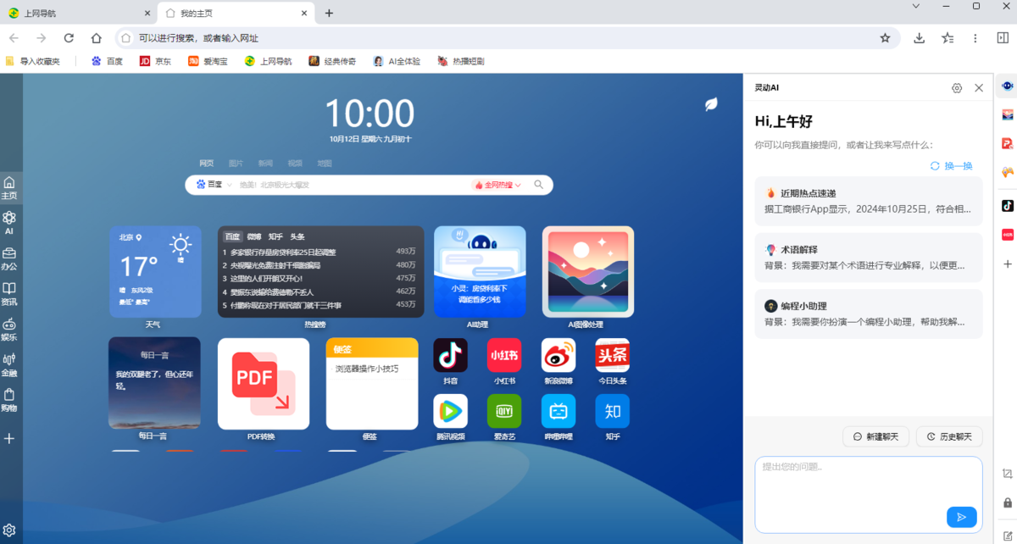Viewport: 1017px width, 544px height.
Task: Open the 百度 bookmark
Action: [x=107, y=61]
